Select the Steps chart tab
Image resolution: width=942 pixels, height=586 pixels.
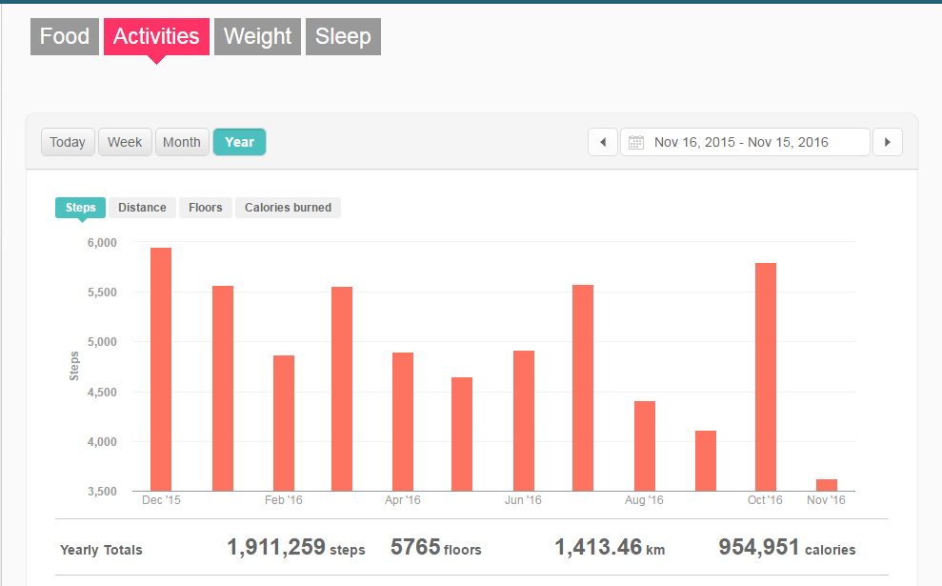[81, 208]
